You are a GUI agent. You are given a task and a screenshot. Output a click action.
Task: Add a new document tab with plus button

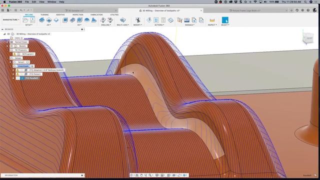click(x=291, y=10)
